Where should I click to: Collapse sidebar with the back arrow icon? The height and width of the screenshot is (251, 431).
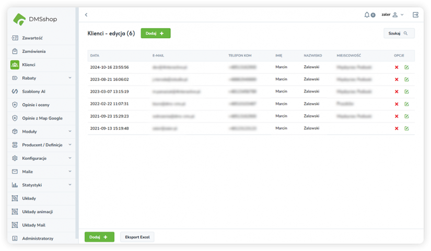point(86,15)
